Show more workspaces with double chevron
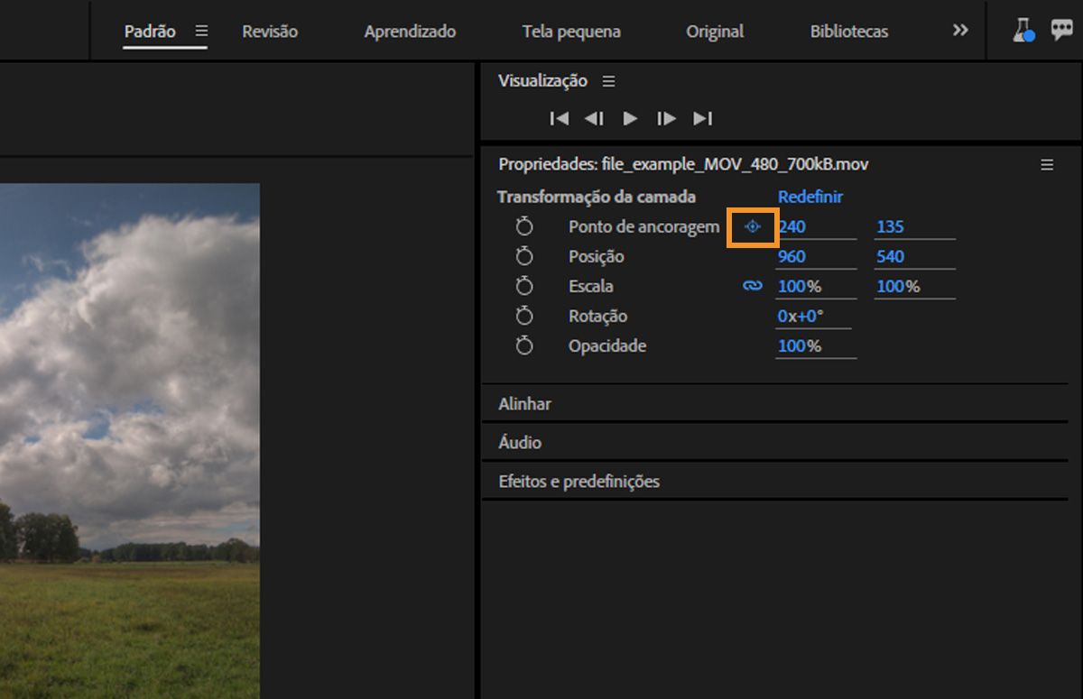 coord(960,31)
